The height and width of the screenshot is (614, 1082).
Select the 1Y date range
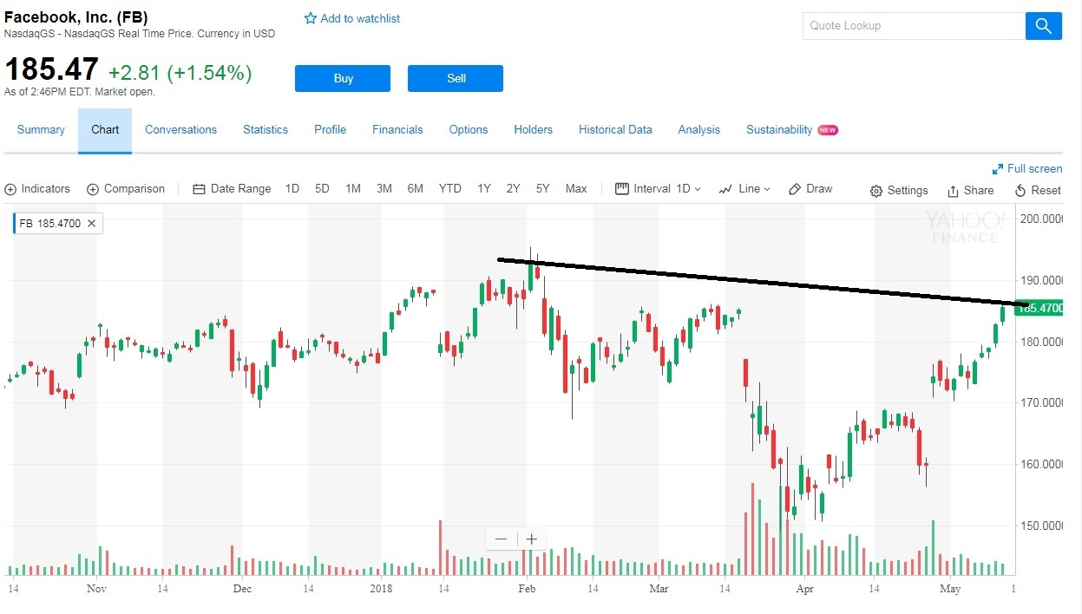[x=483, y=188]
